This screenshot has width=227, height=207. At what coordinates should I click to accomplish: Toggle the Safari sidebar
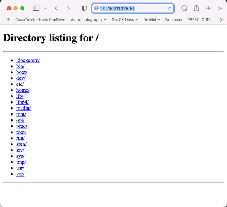point(36,8)
